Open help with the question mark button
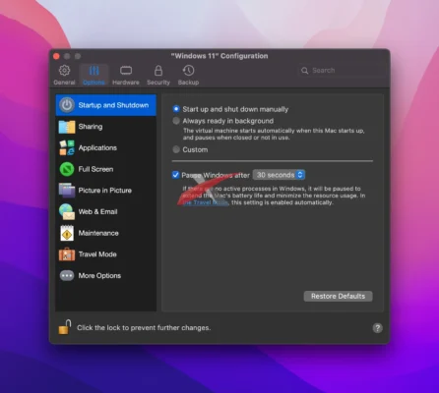Image resolution: width=439 pixels, height=393 pixels. 377,328
